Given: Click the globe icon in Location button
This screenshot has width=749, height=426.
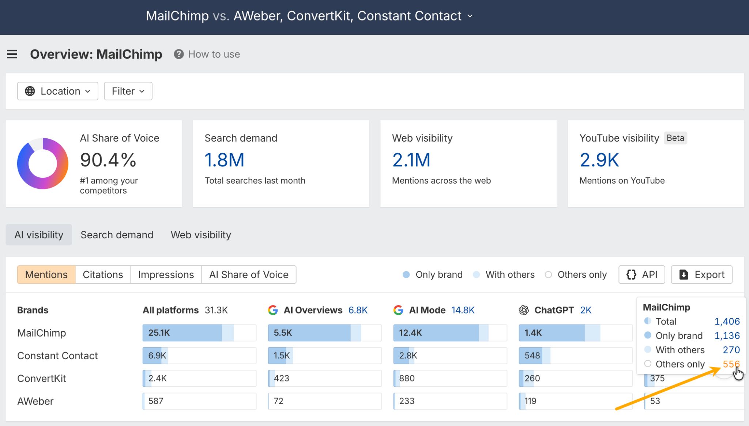Looking at the screenshot, I should pyautogui.click(x=30, y=91).
